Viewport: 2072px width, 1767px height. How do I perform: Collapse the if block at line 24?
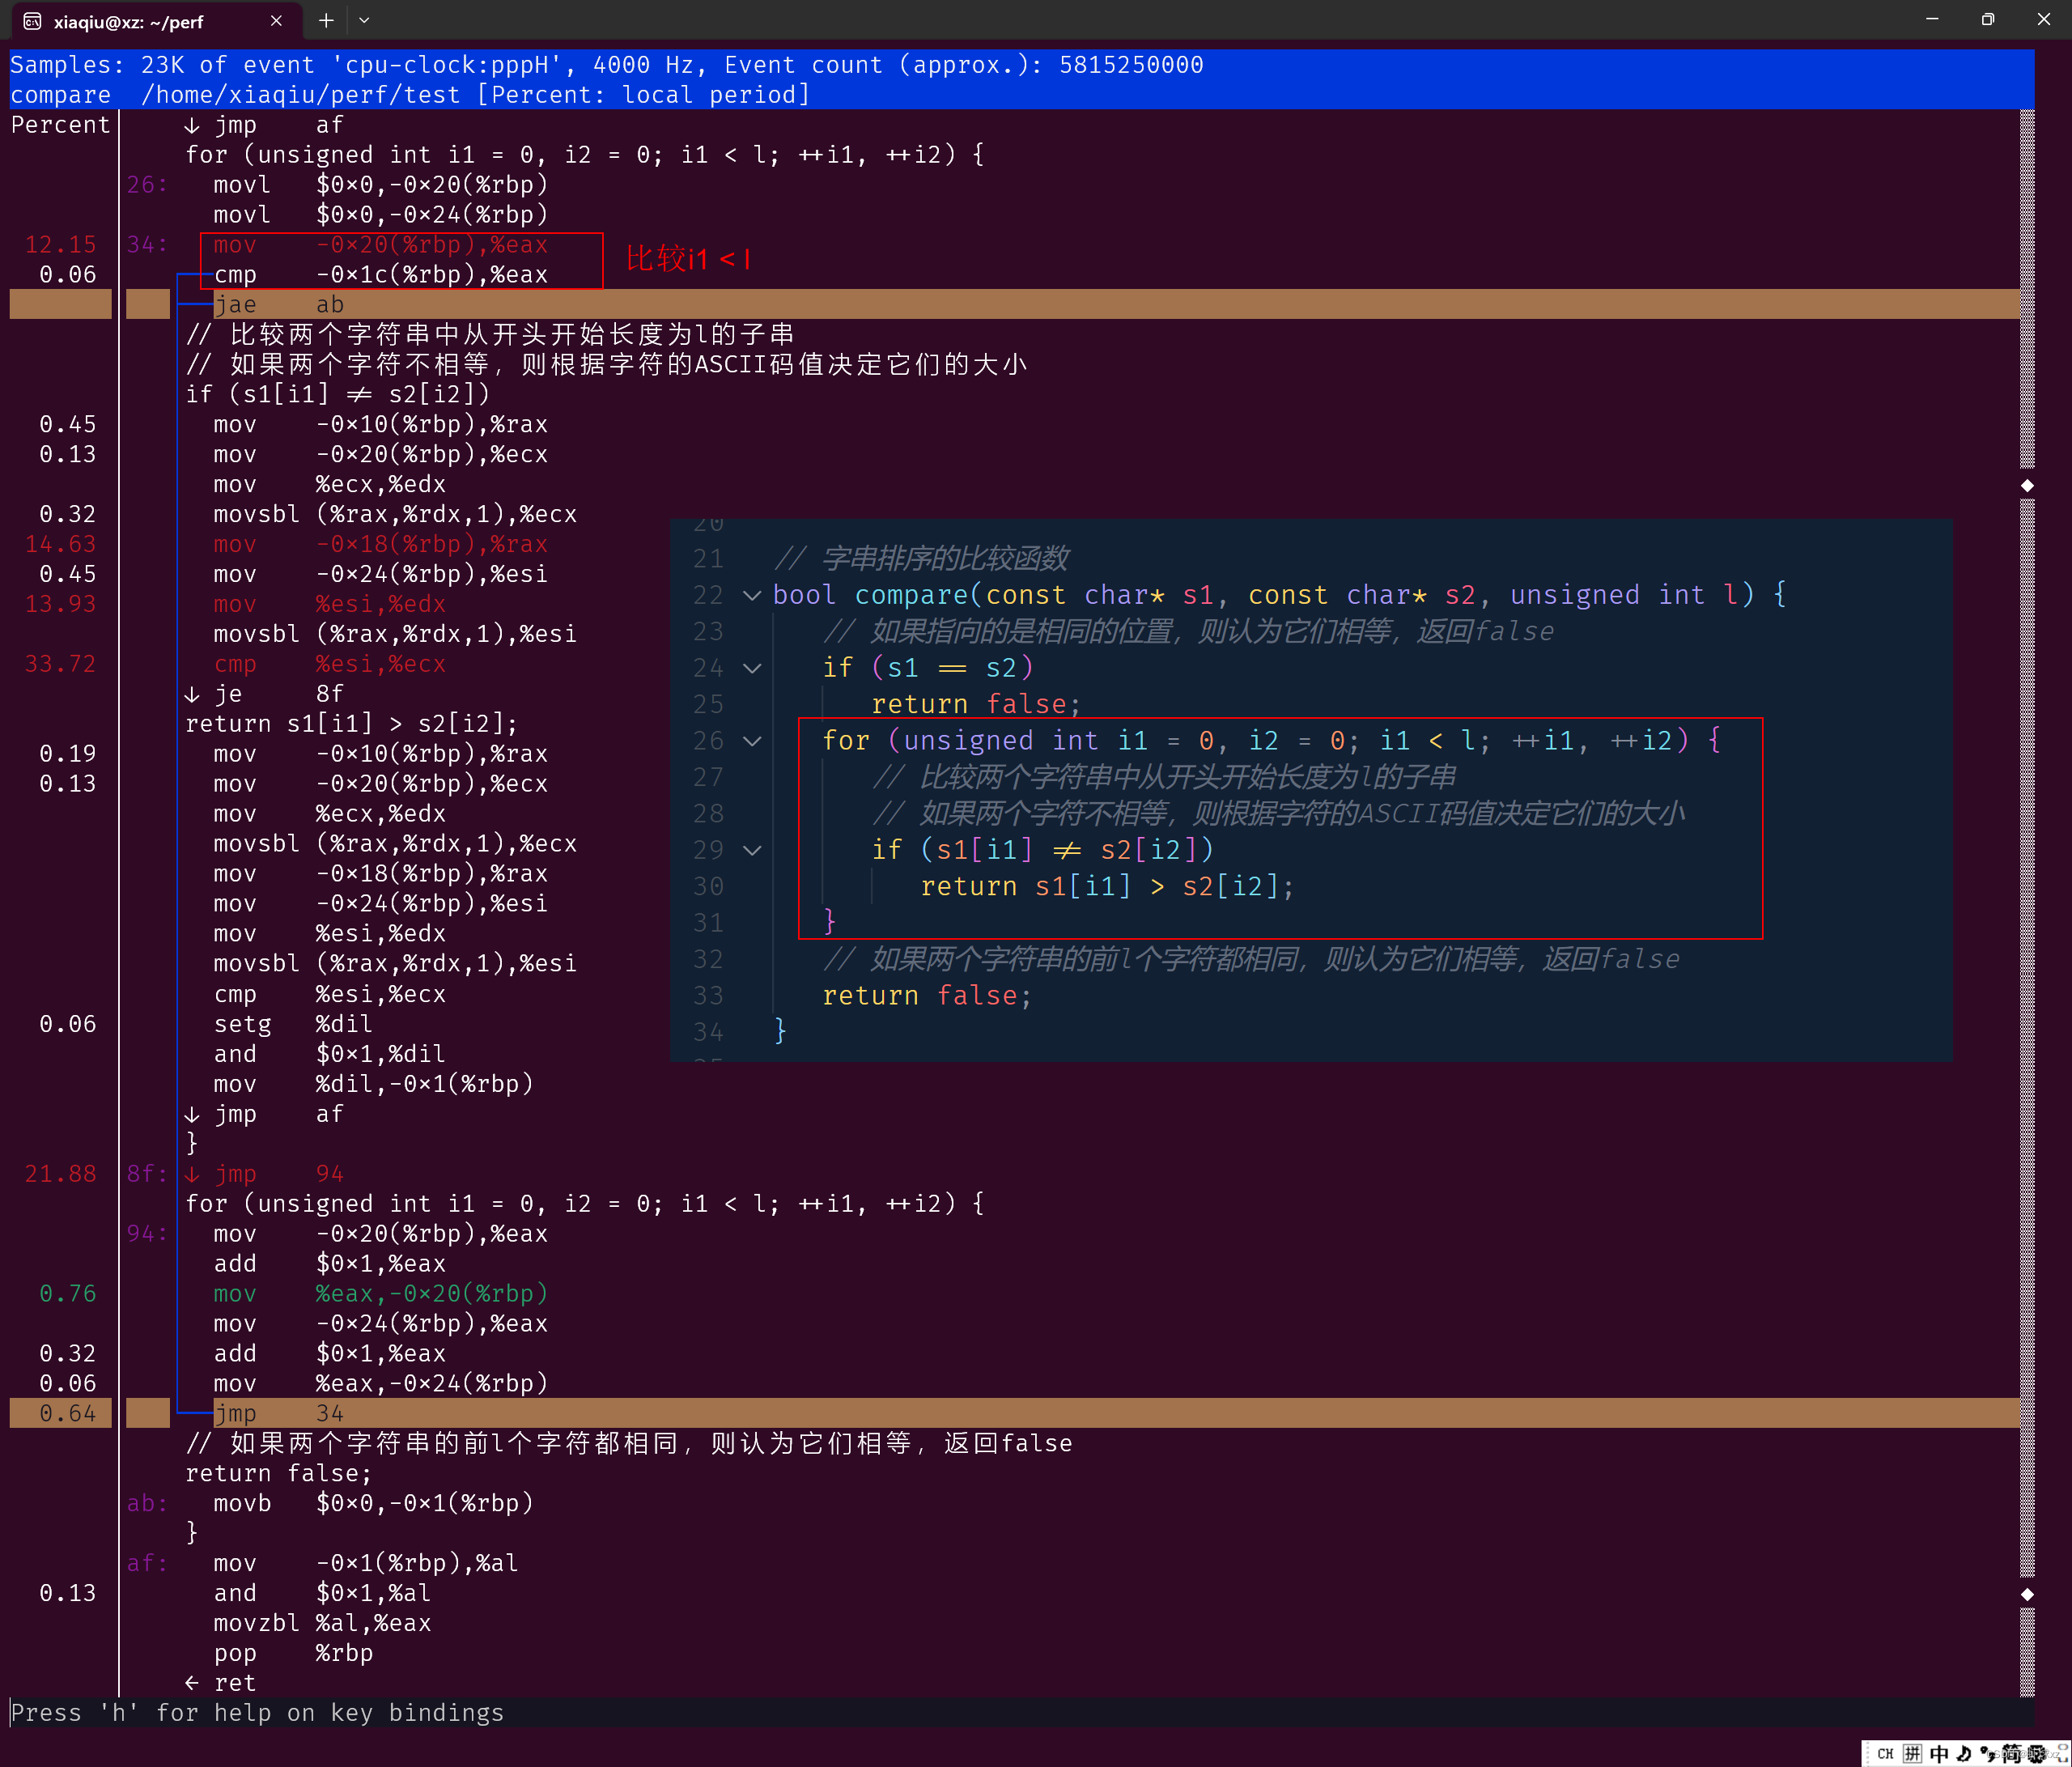click(752, 668)
